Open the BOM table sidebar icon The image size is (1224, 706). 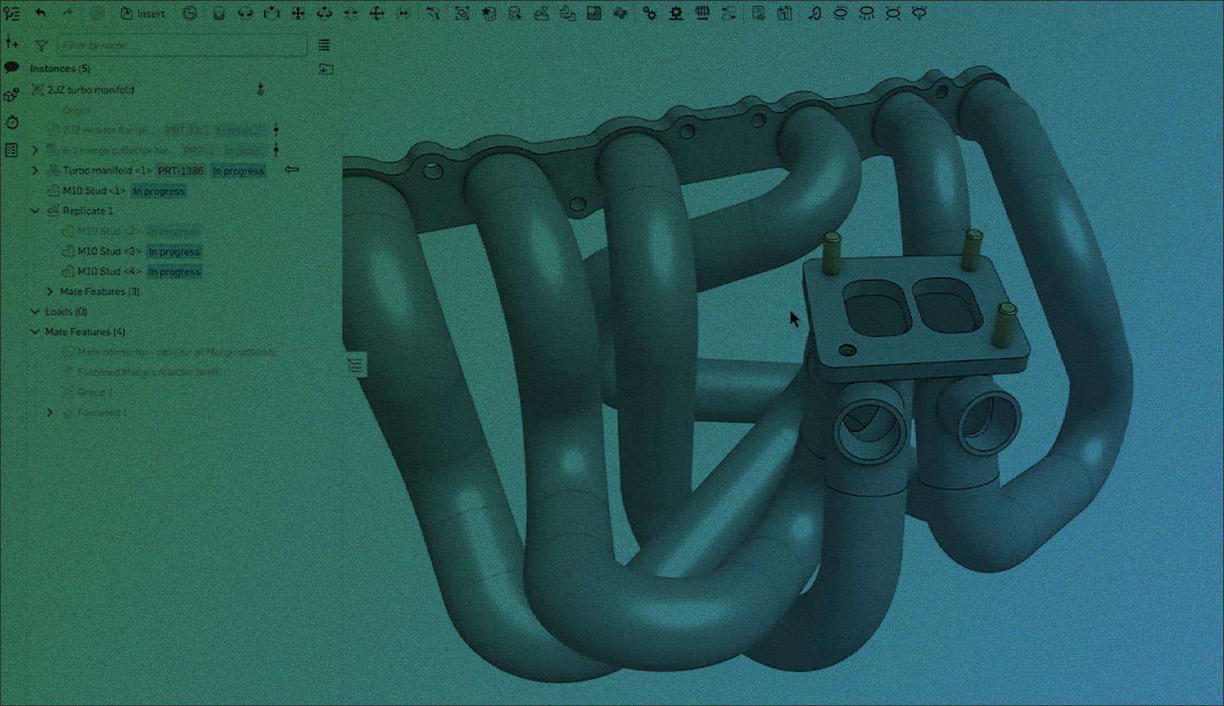click(12, 151)
